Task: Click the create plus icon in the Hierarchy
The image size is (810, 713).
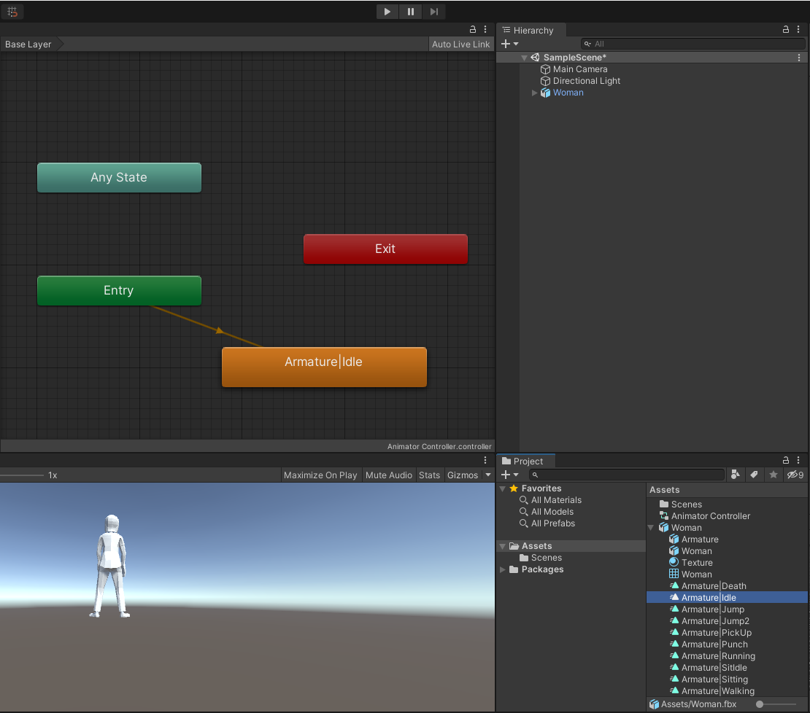Action: point(506,44)
